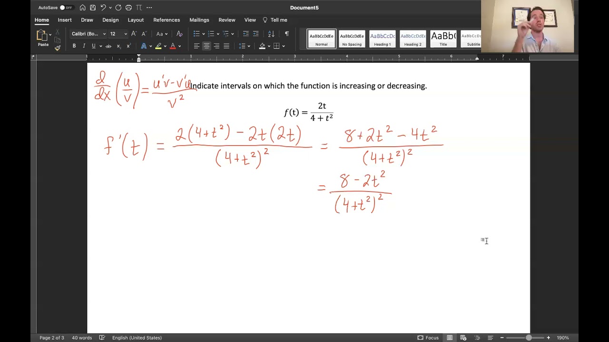Open the Format Painter brush
Image resolution: width=609 pixels, height=342 pixels.
pyautogui.click(x=58, y=47)
